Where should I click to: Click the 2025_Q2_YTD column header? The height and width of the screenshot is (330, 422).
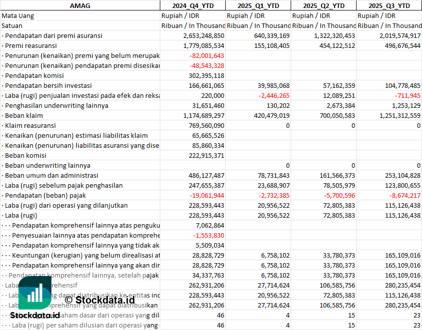tap(323, 5)
